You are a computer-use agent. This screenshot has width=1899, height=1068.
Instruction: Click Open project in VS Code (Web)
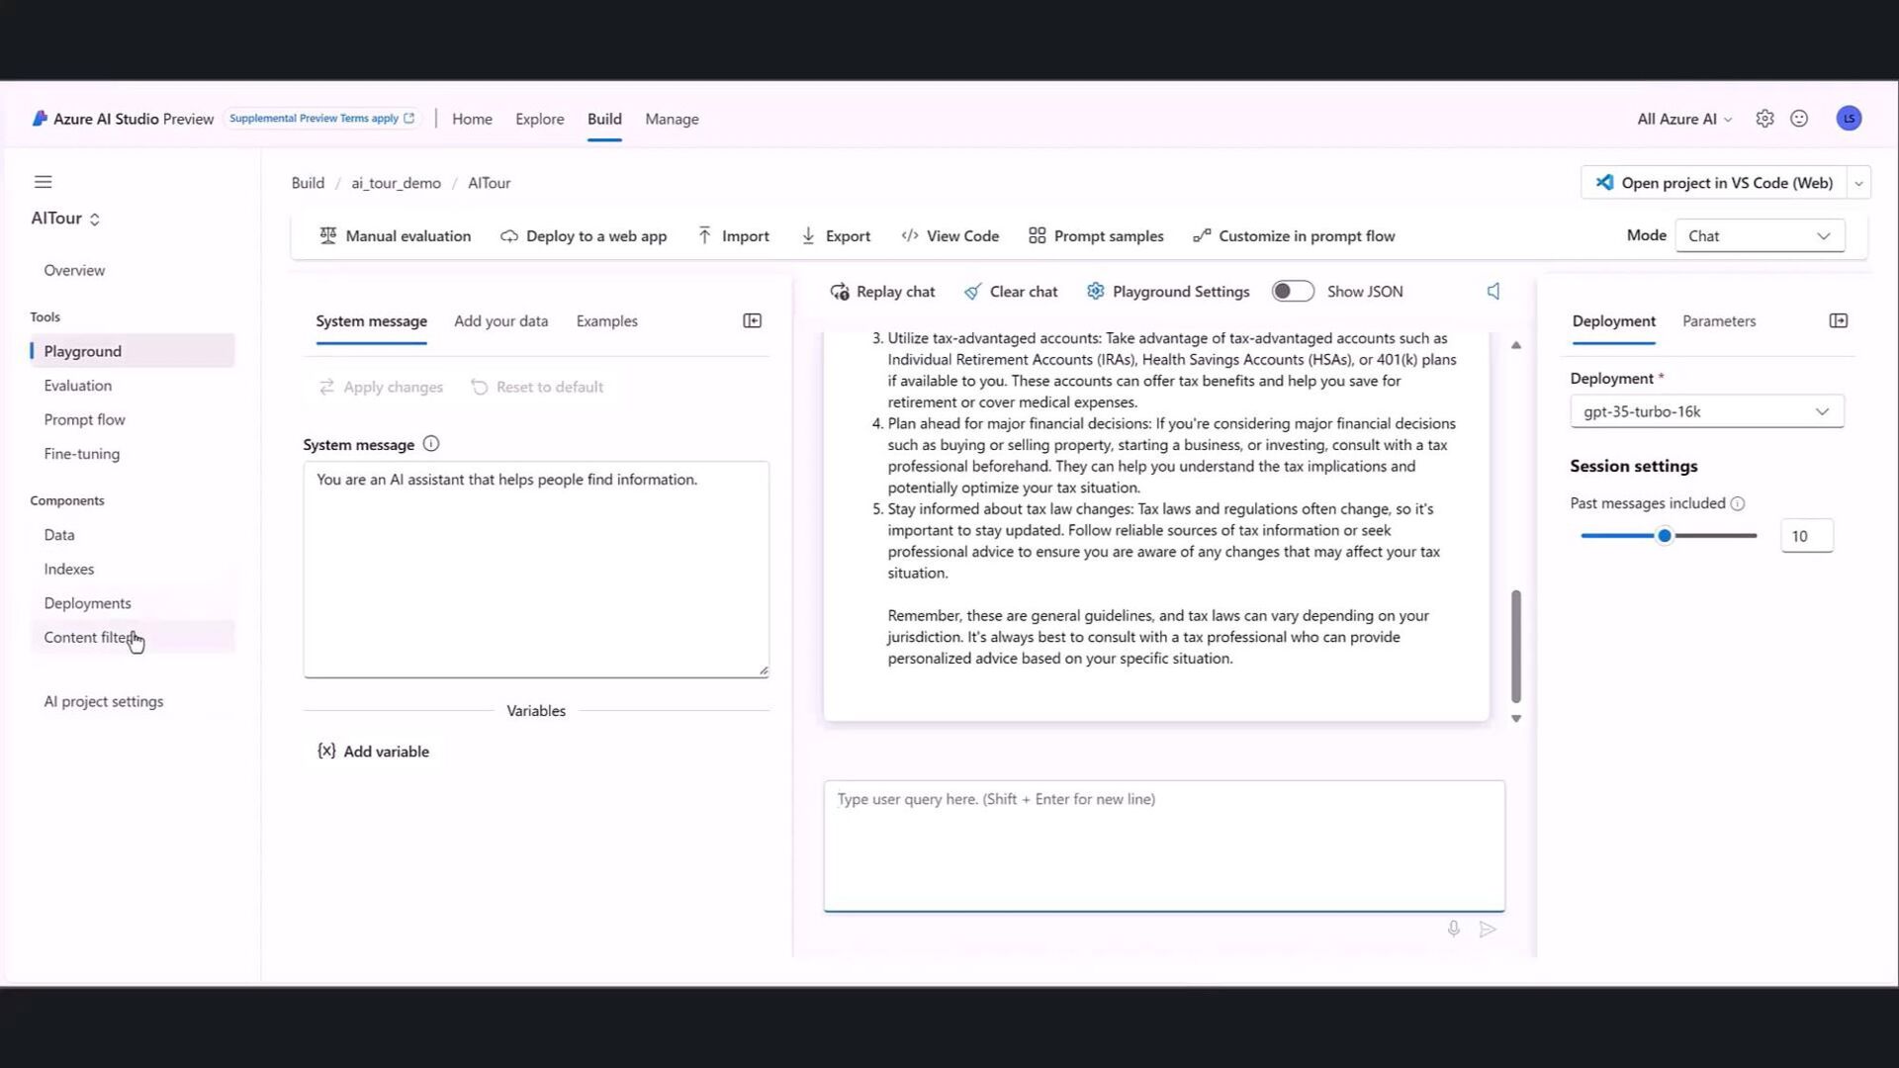click(1714, 183)
